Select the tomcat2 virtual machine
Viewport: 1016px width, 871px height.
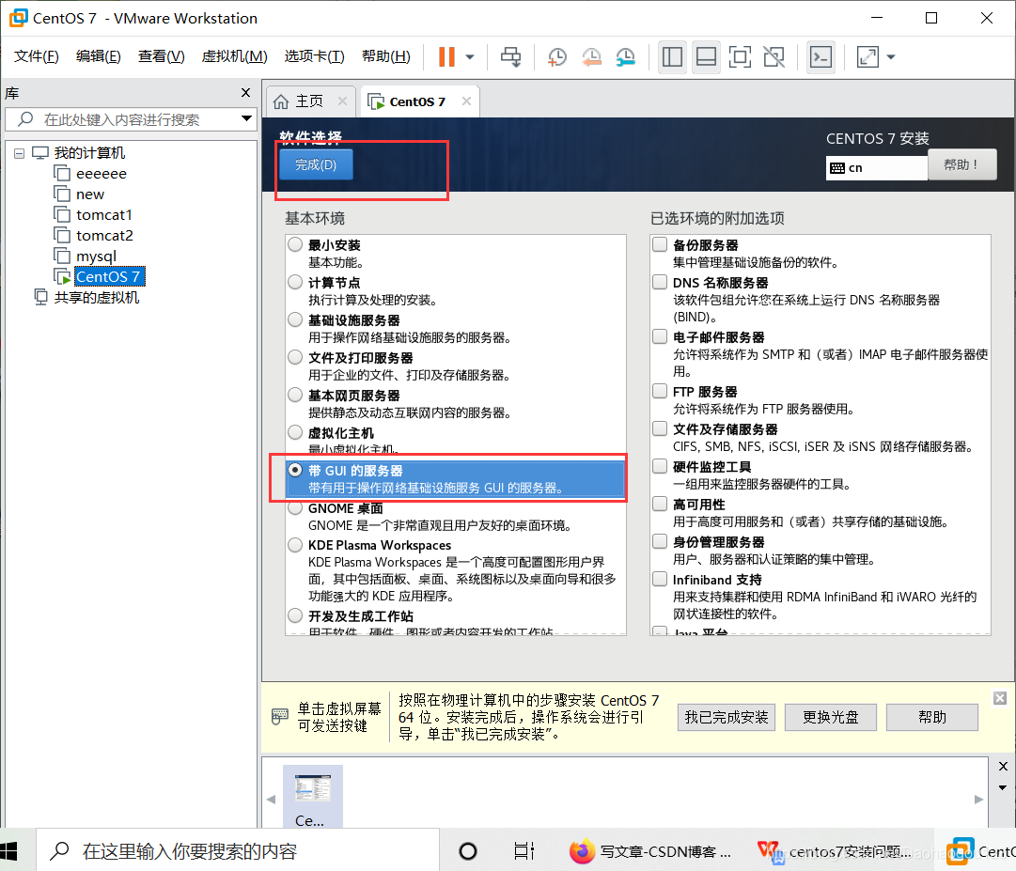pyautogui.click(x=104, y=236)
